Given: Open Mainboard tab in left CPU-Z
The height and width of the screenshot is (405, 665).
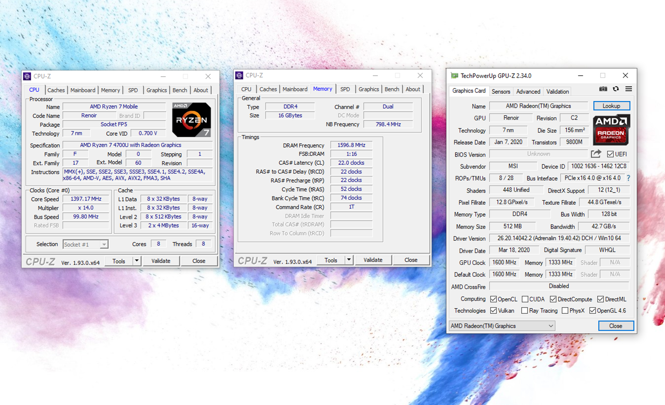Looking at the screenshot, I should coord(83,90).
